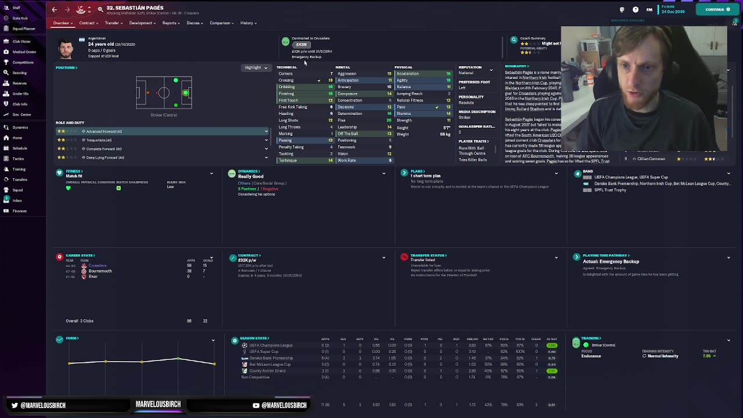Open Dynamics panel dropdown chevron
Image resolution: width=743 pixels, height=418 pixels.
point(384,173)
